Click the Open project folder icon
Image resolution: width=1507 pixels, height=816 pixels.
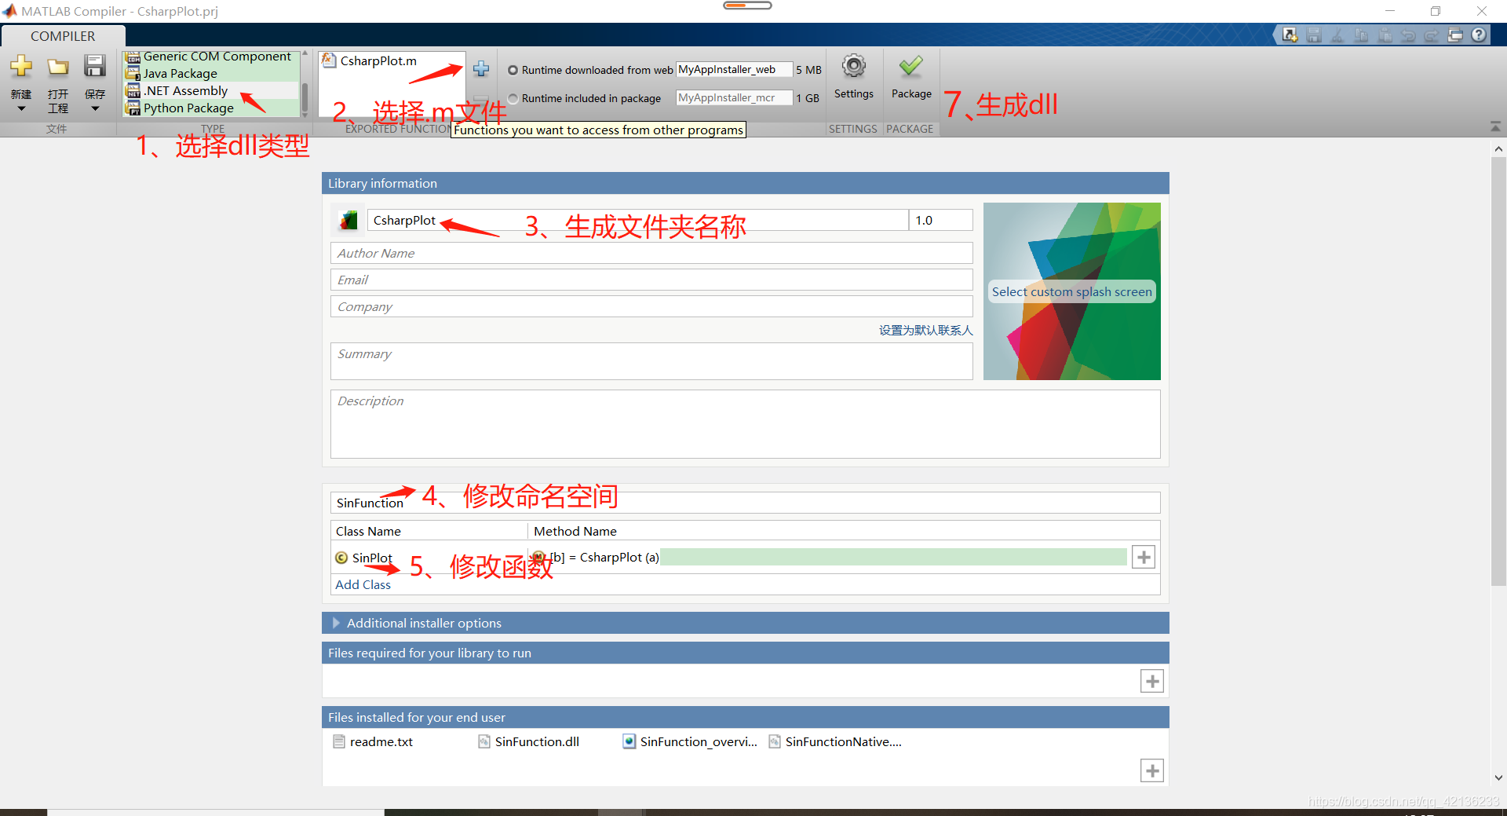tap(57, 67)
